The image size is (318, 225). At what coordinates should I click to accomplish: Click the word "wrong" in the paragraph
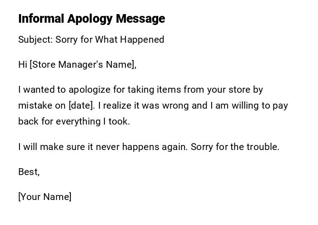click(x=175, y=105)
